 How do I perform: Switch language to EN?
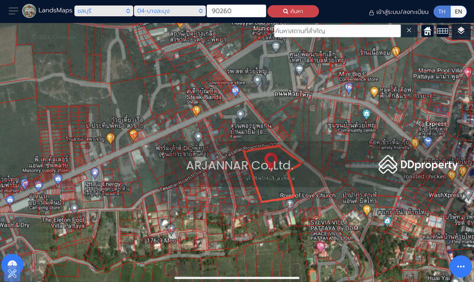click(x=459, y=11)
